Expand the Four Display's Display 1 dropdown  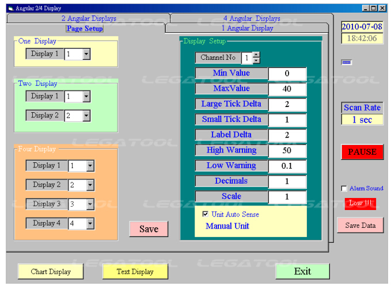(x=90, y=166)
